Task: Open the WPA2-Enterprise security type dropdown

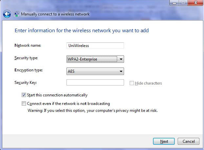Action: click(x=95, y=59)
